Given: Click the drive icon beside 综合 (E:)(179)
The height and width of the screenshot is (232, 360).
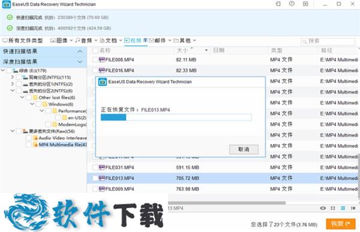Looking at the screenshot, I should [16, 71].
